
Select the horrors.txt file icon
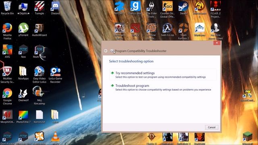[40, 116]
